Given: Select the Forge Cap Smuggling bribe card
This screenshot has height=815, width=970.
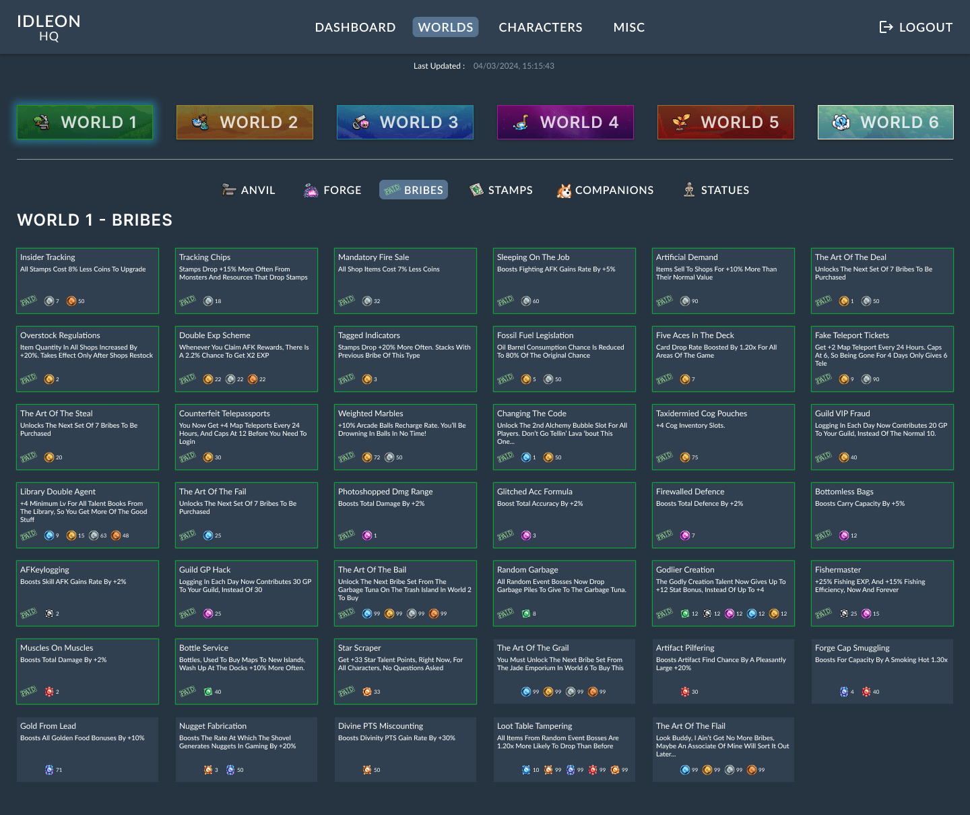Looking at the screenshot, I should [x=882, y=671].
